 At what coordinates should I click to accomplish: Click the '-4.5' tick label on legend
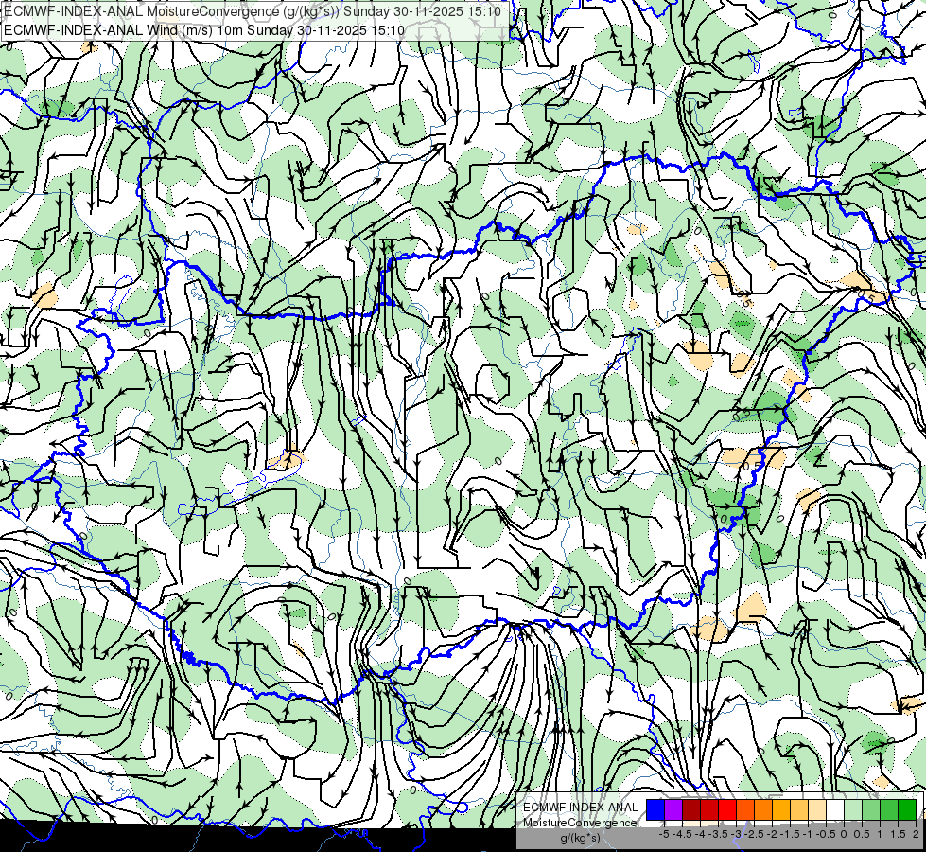pos(682,834)
